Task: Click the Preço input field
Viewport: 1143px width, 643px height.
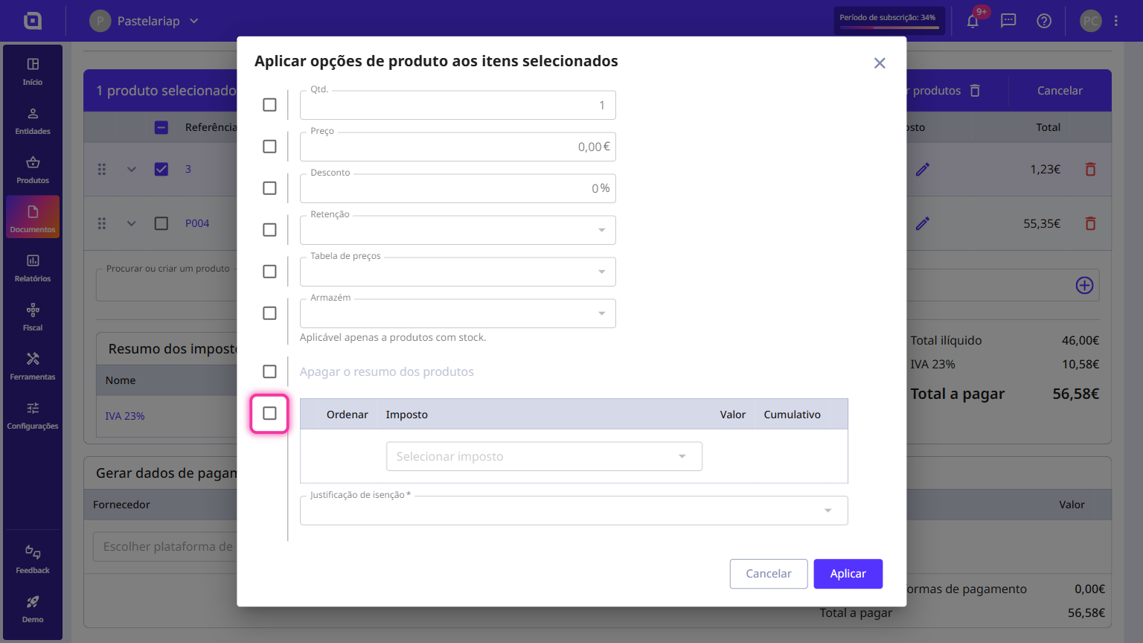Action: pos(458,147)
